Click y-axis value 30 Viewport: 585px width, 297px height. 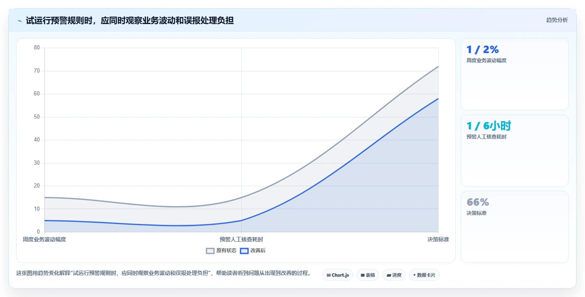(37, 163)
